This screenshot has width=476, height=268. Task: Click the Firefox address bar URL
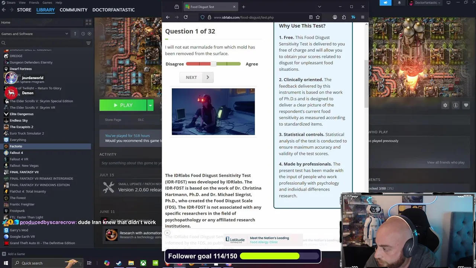coord(244,17)
